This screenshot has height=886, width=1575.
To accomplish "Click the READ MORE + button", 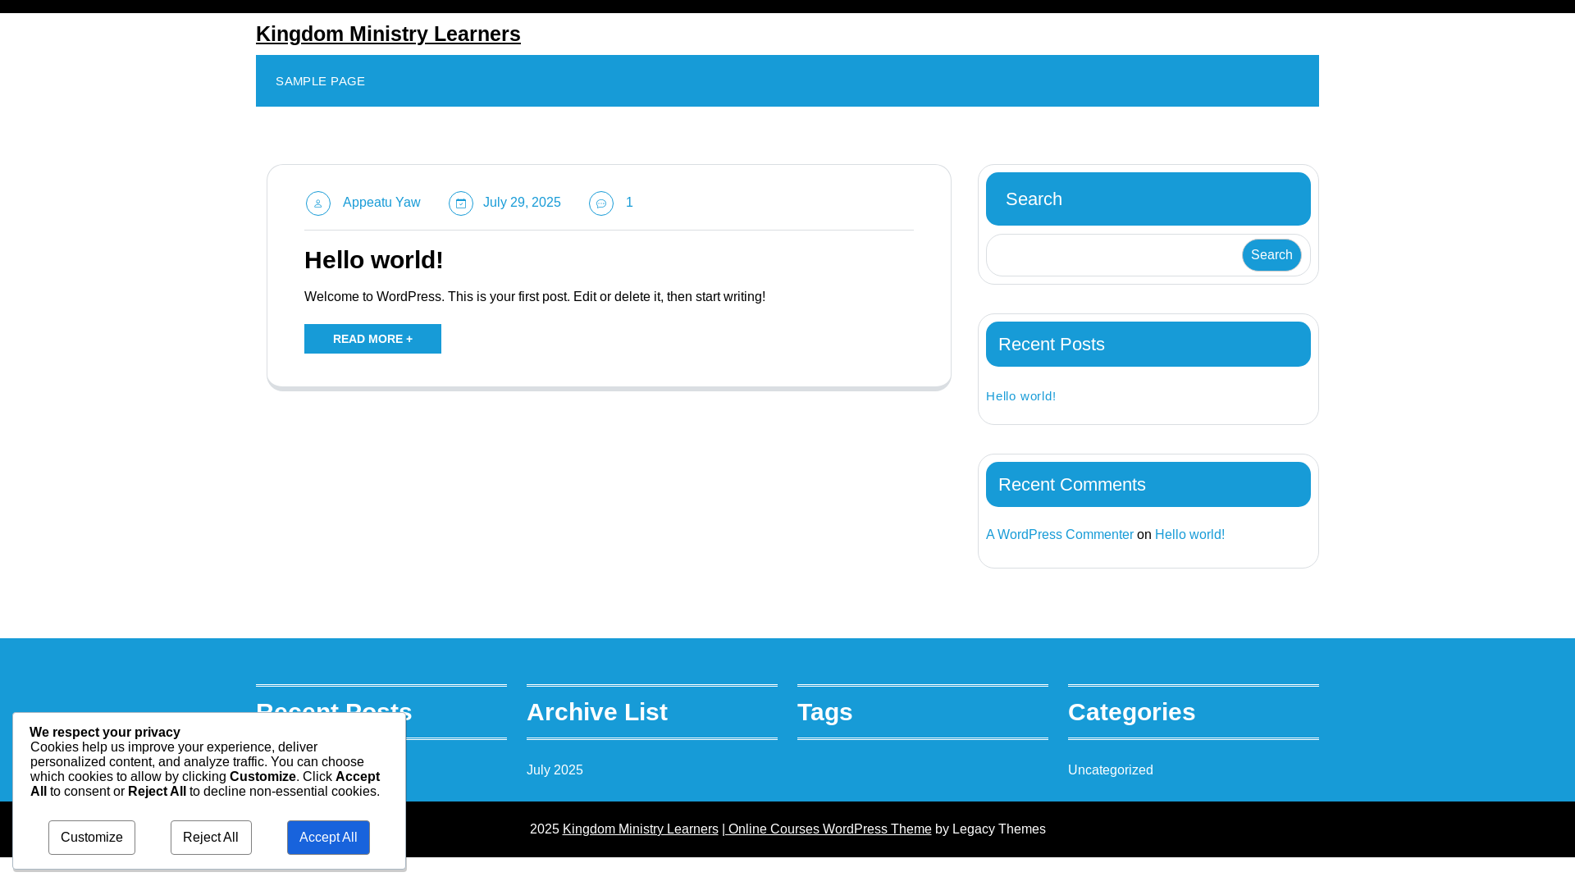I will tap(372, 339).
